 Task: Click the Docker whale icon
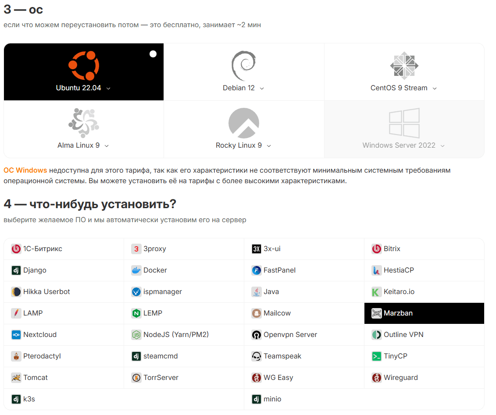click(x=136, y=270)
